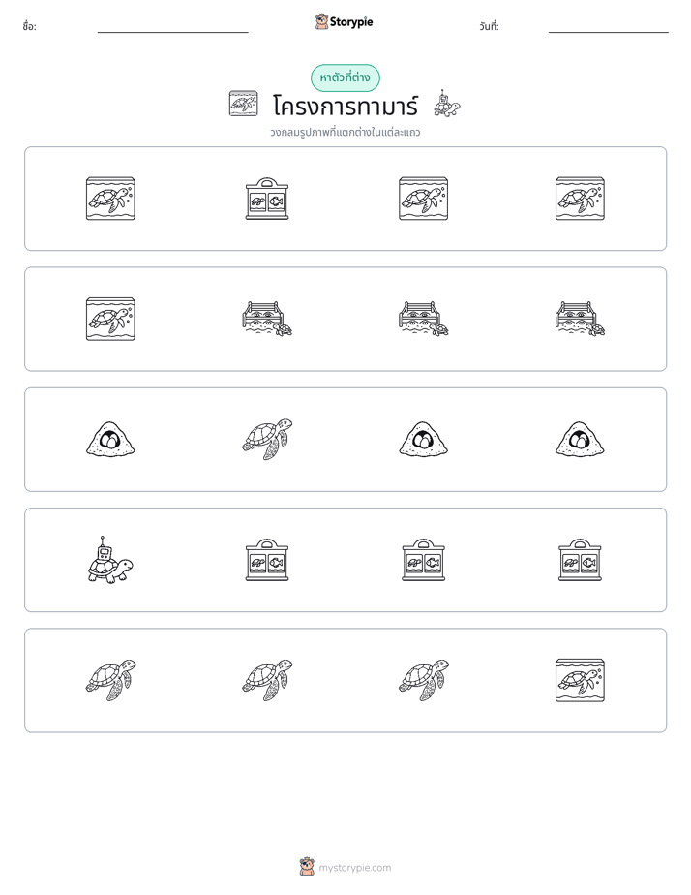Open the mystorypie.com footer link
The image size is (691, 895).
pyautogui.click(x=354, y=868)
